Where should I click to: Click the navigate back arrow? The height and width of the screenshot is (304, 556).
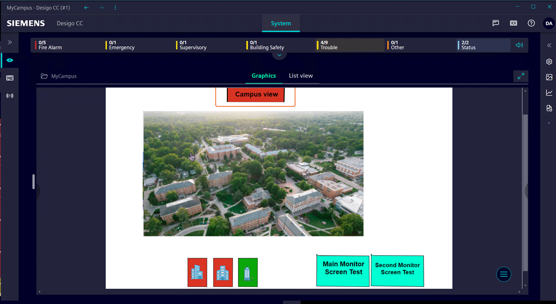tap(86, 7)
